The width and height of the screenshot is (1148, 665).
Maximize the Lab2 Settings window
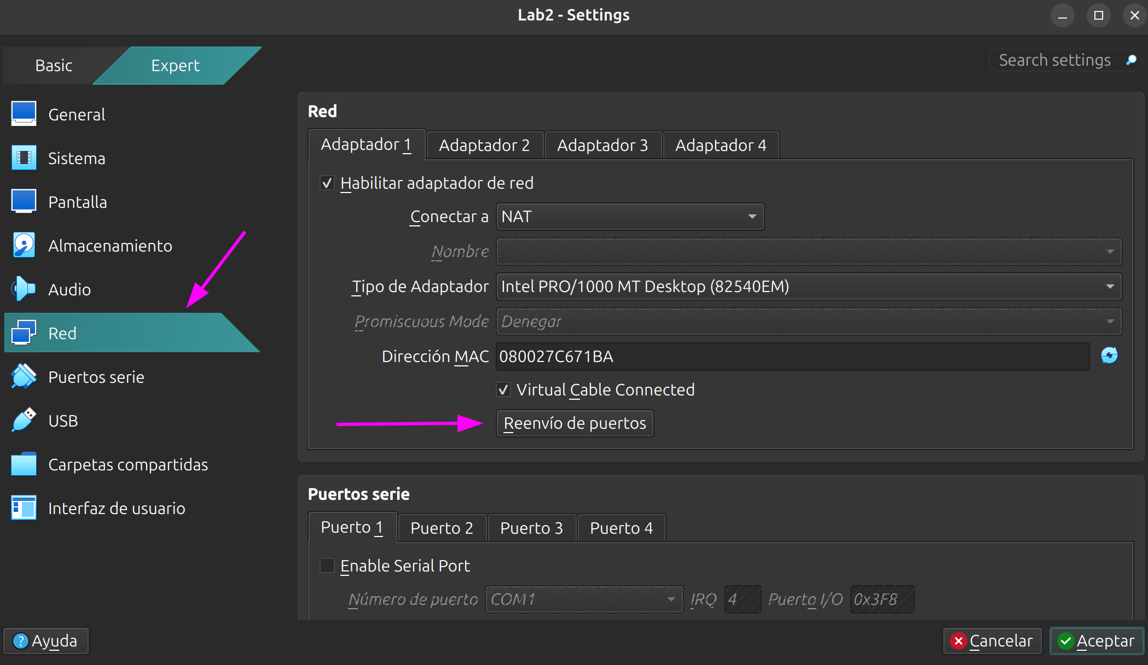tap(1099, 15)
